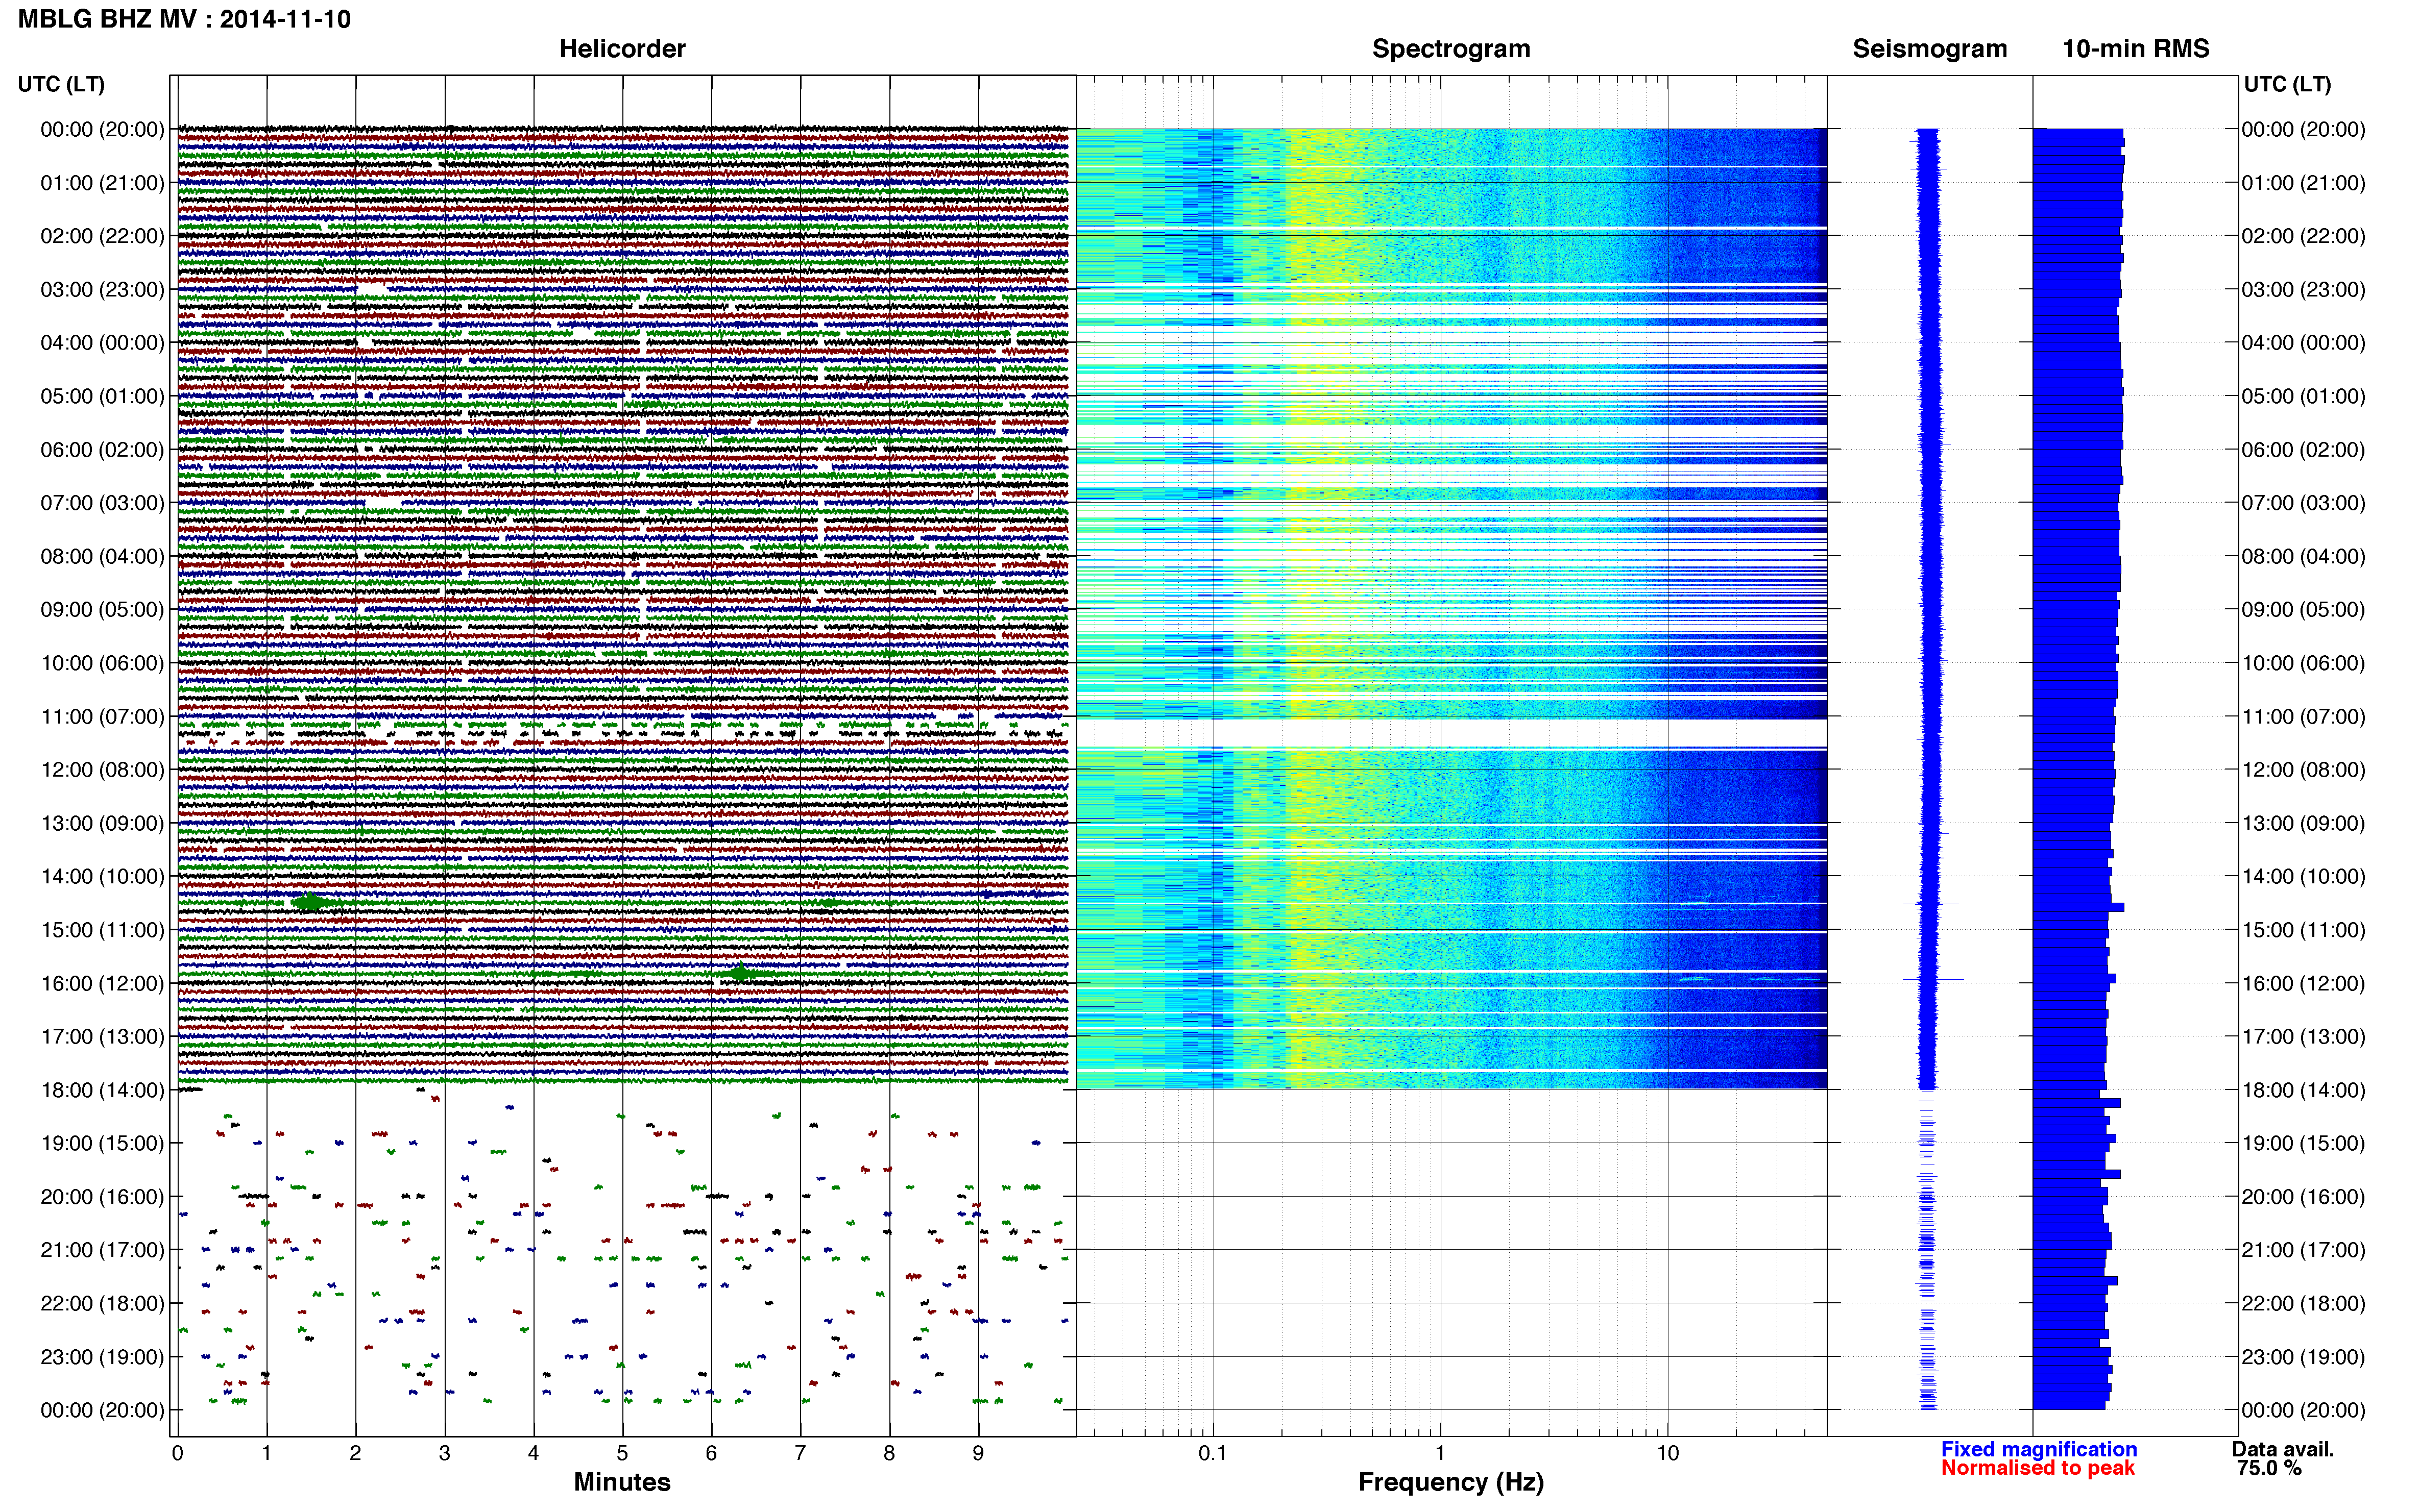
Task: Click '14:00 (10:00)' on the left time axis
Action: point(102,877)
